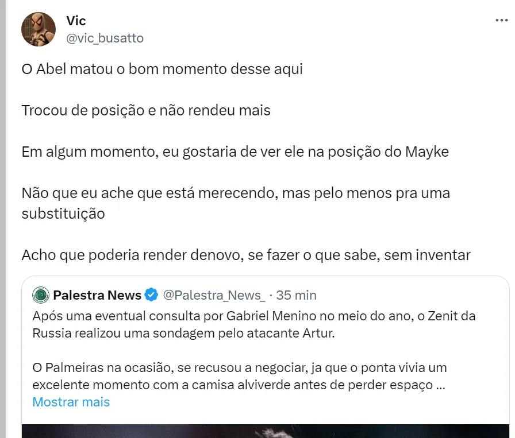Click the line 'Acho que poderia render denovo'
This screenshot has width=515, height=438.
click(x=246, y=255)
